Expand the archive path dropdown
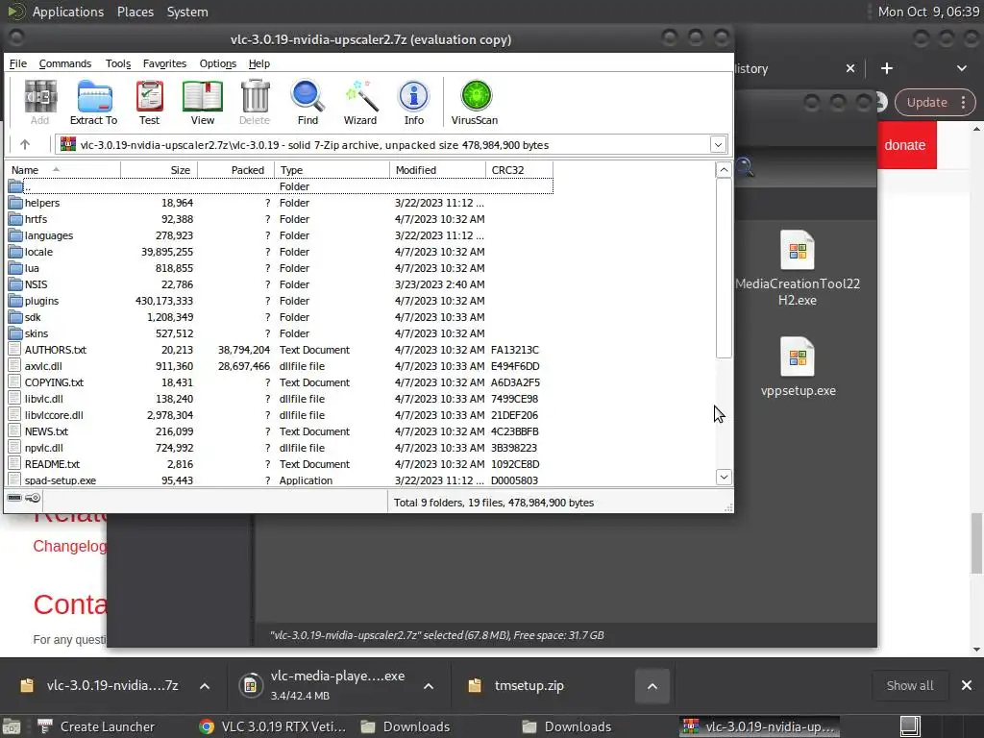Screen dimensions: 984x738 click(718, 145)
